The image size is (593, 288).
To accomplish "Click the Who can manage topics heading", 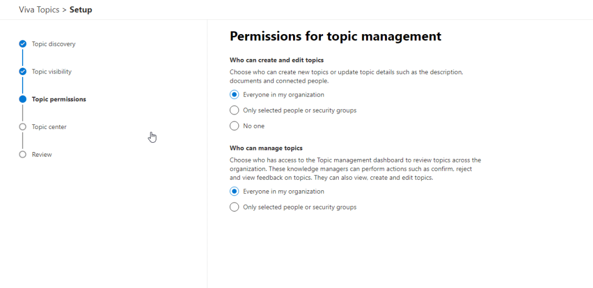I will (x=266, y=148).
